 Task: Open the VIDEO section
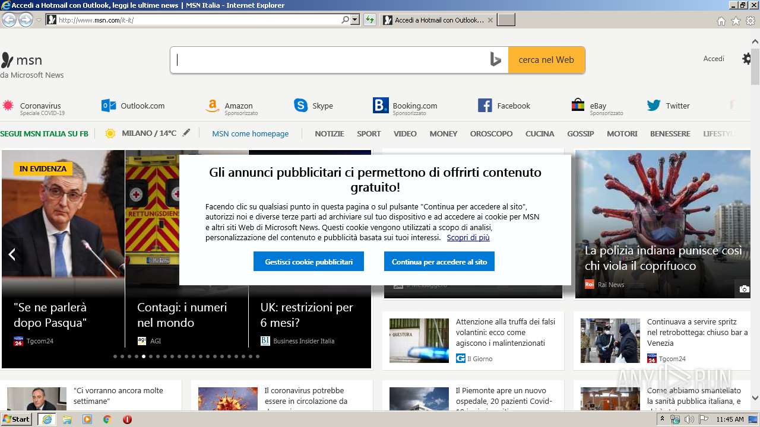pyautogui.click(x=405, y=133)
